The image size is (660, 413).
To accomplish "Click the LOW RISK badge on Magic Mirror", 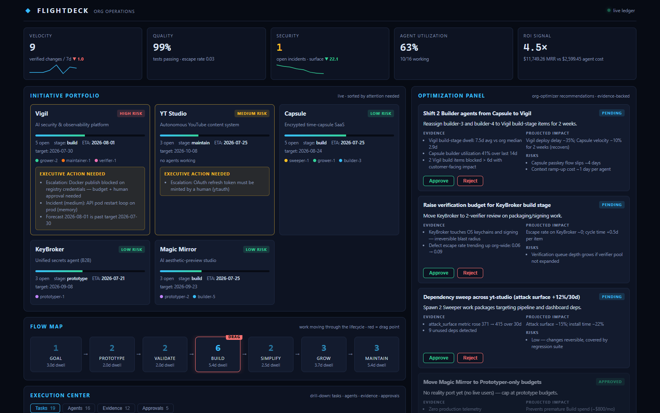I will click(256, 249).
